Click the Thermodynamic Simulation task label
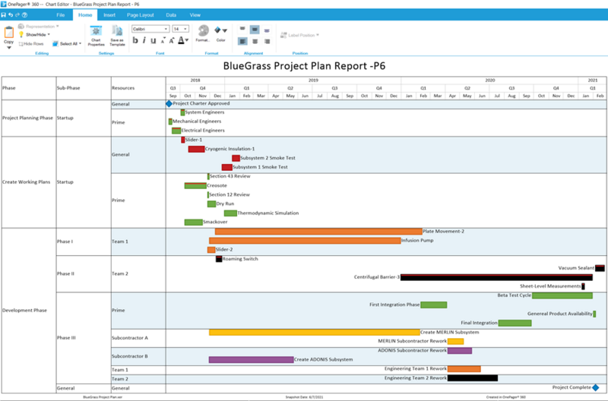The width and height of the screenshot is (608, 401). click(x=268, y=213)
